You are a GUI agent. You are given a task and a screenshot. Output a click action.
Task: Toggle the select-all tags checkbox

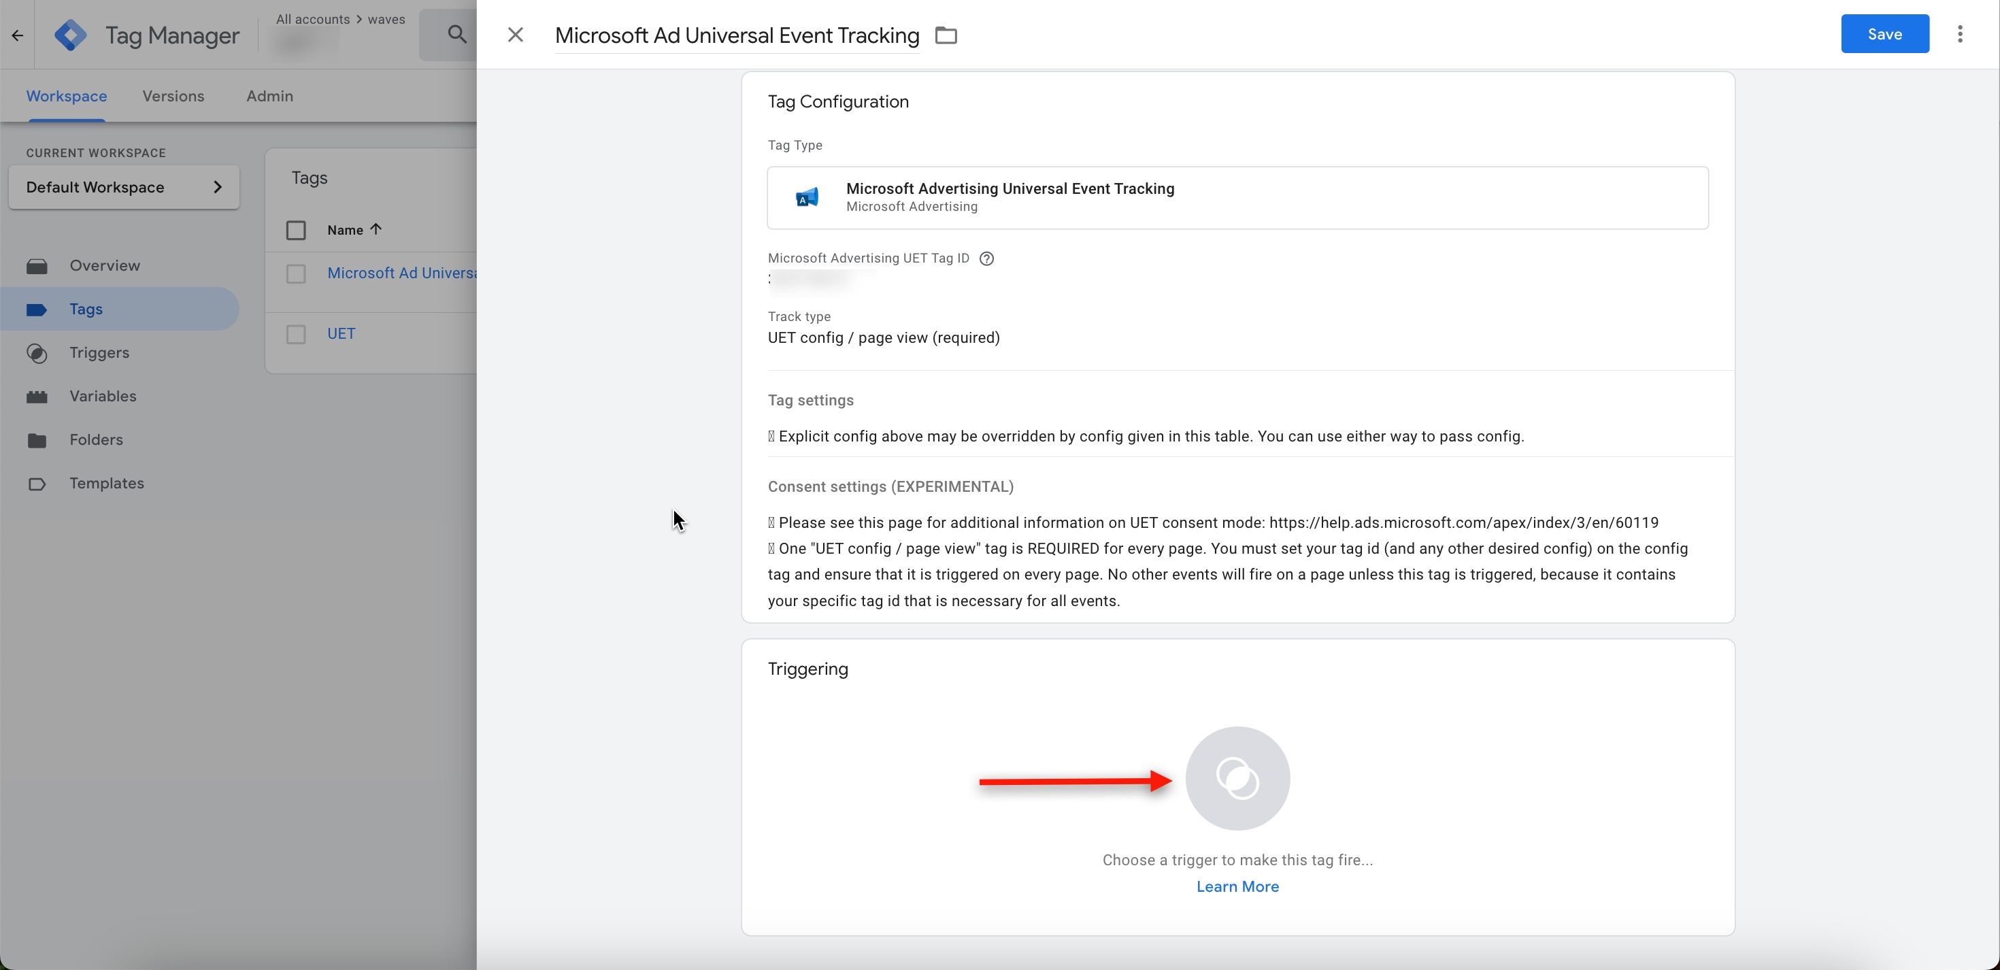296,230
